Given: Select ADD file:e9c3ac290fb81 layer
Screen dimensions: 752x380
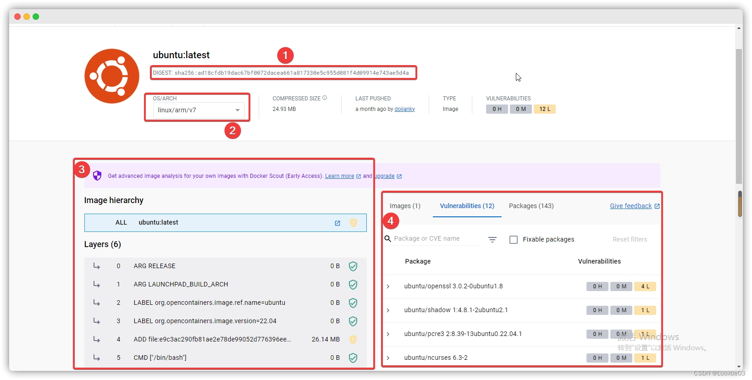Looking at the screenshot, I should 225,340.
